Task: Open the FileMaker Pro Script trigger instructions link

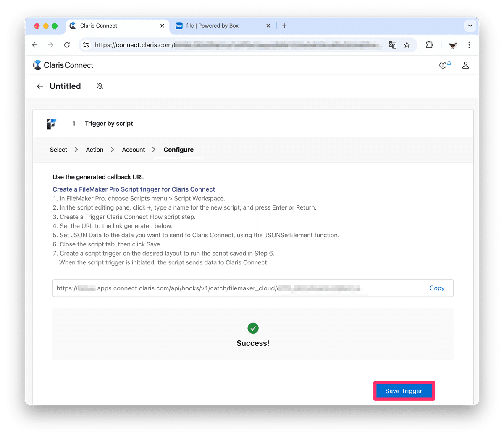Action: [x=134, y=189]
